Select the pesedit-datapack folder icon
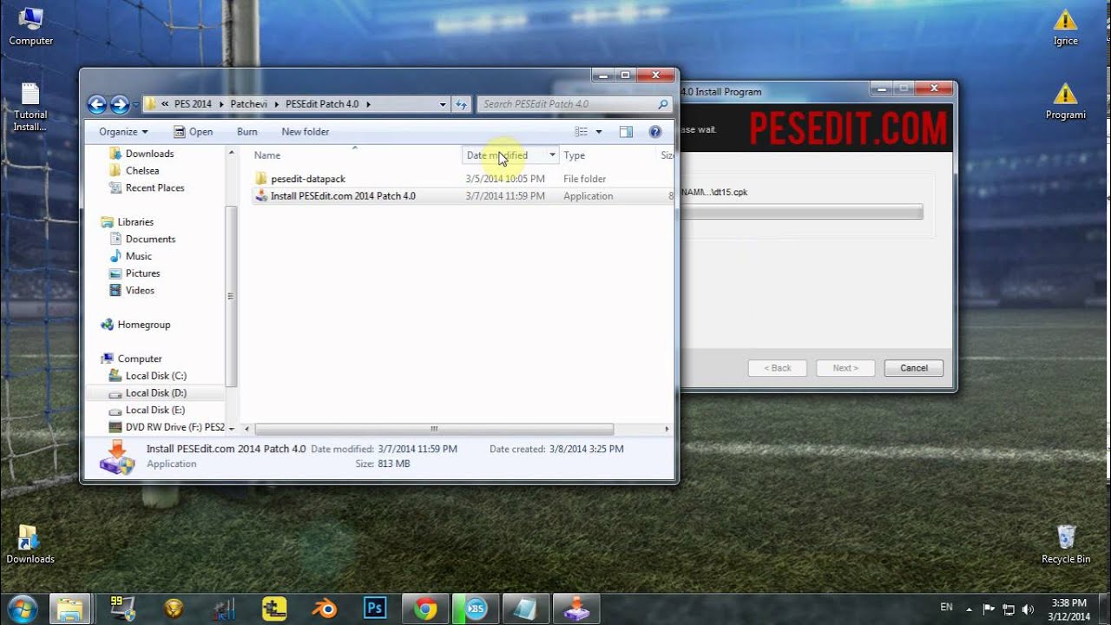This screenshot has height=625, width=1111. click(x=261, y=179)
